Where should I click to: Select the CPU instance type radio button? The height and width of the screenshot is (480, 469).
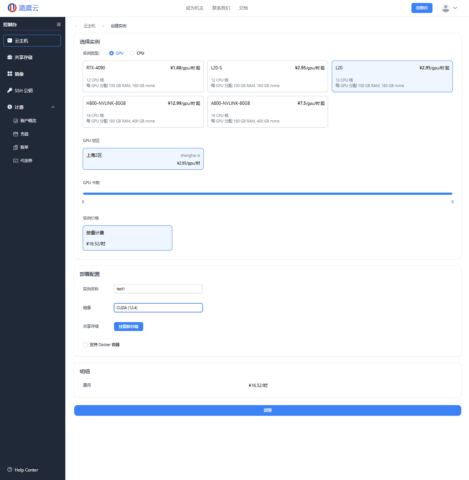(132, 53)
